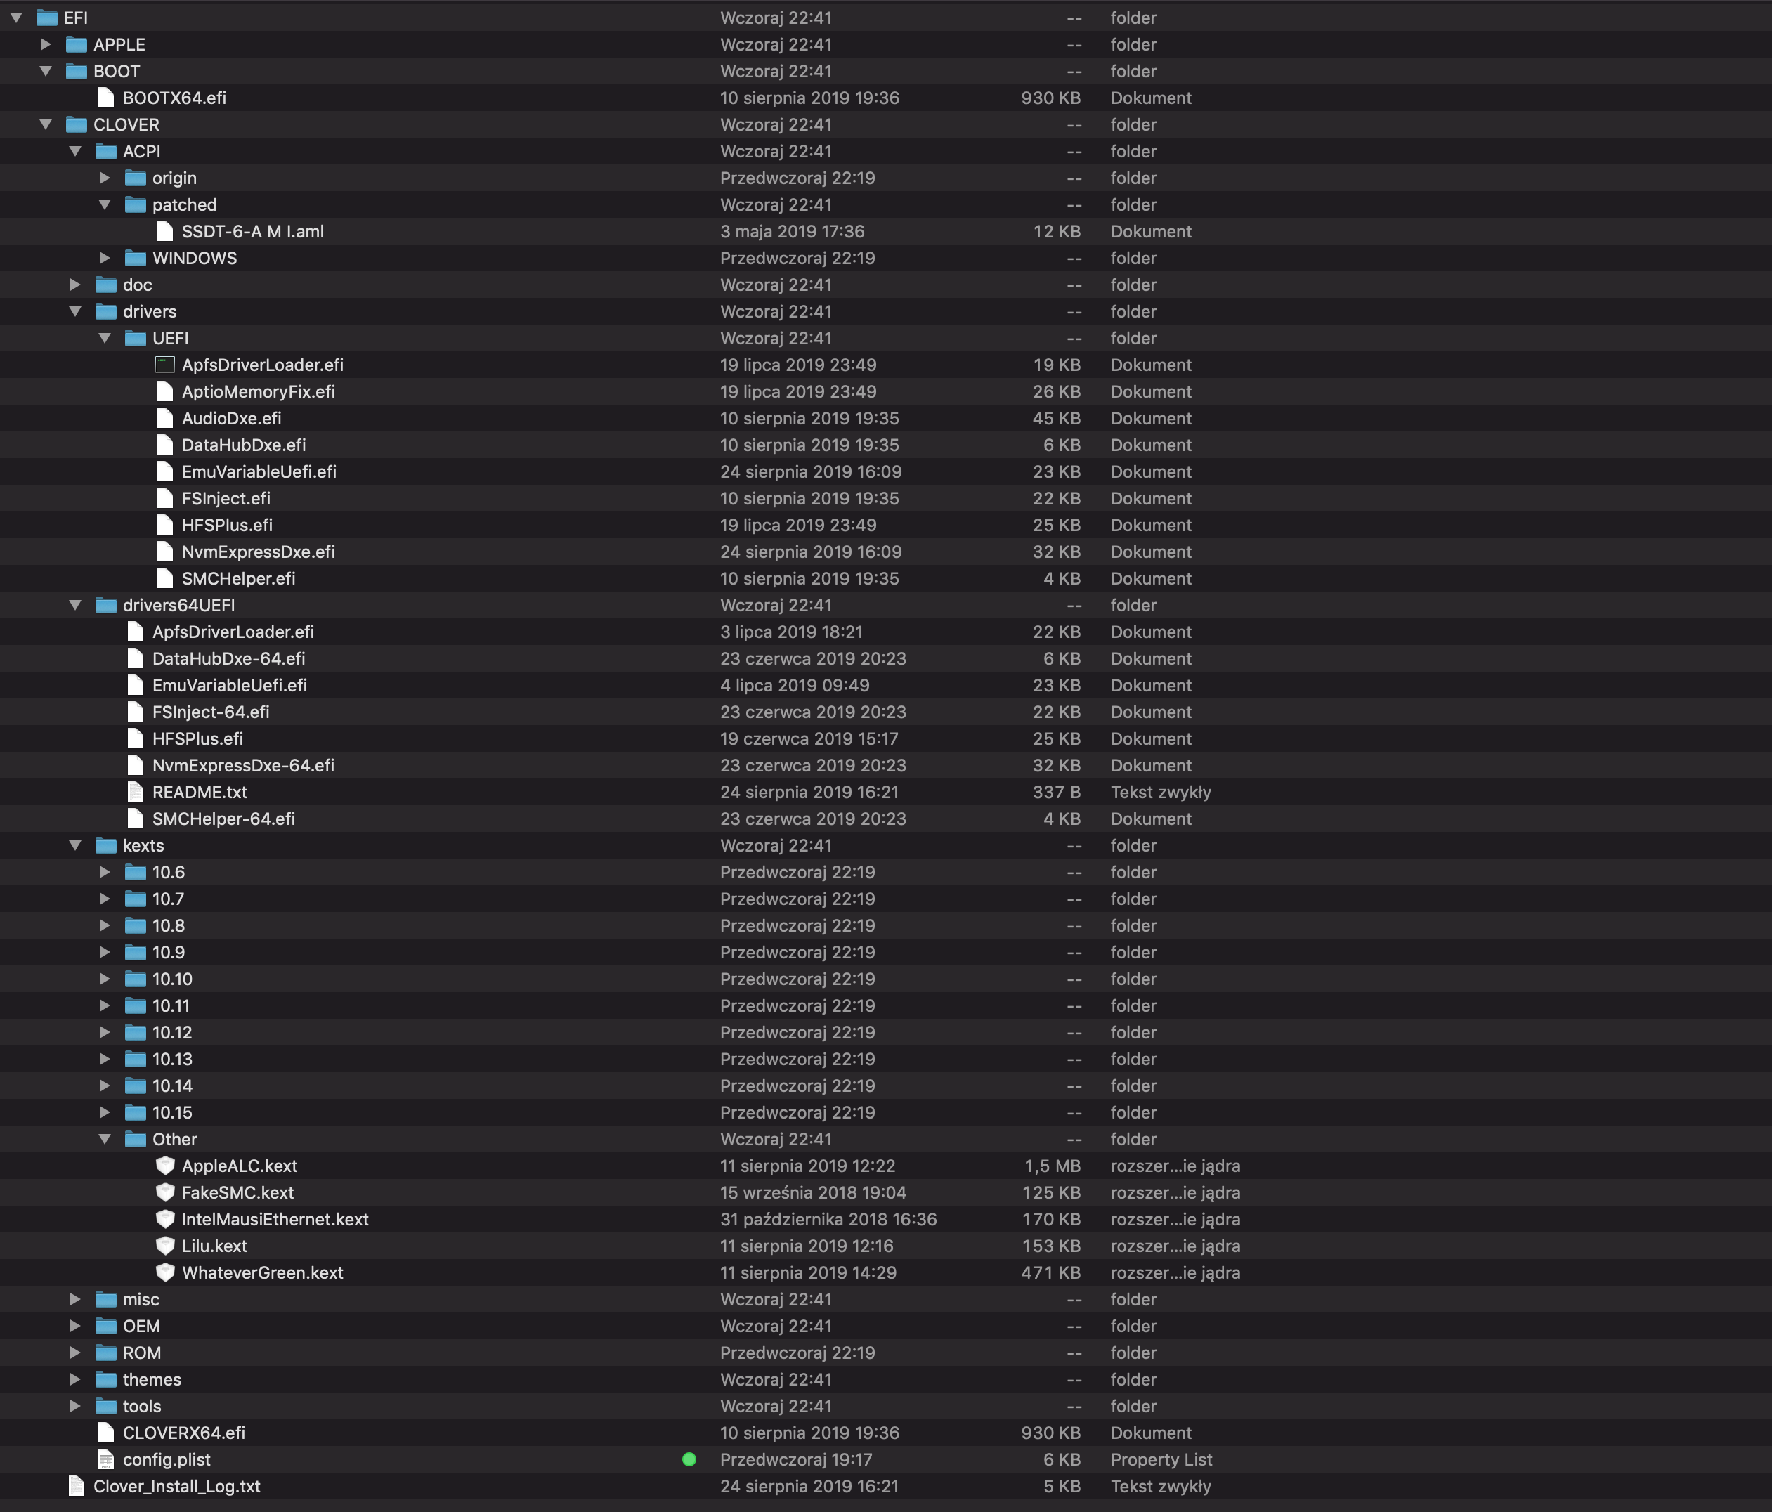Click the IntelMausiEthernet.kext icon
The height and width of the screenshot is (1512, 1772).
pyautogui.click(x=165, y=1219)
